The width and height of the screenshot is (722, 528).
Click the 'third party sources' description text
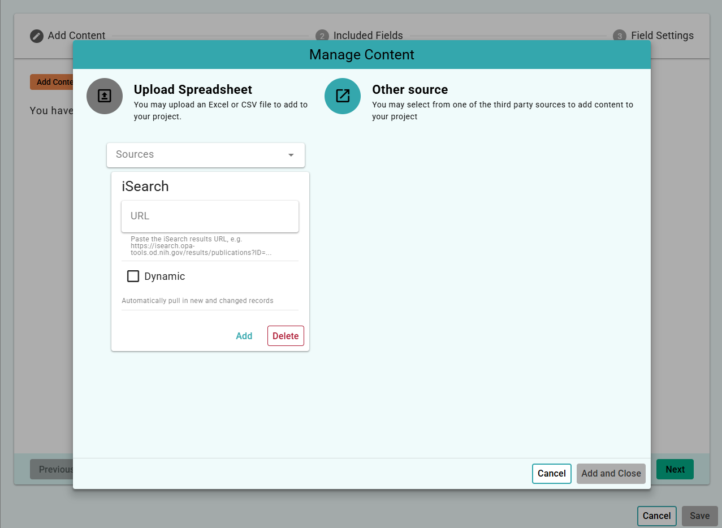pyautogui.click(x=503, y=111)
